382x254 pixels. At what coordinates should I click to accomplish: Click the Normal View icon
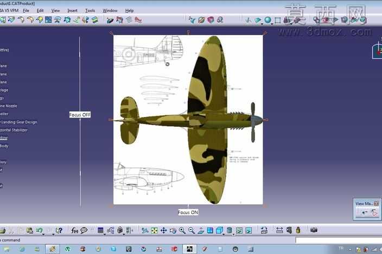click(201, 230)
